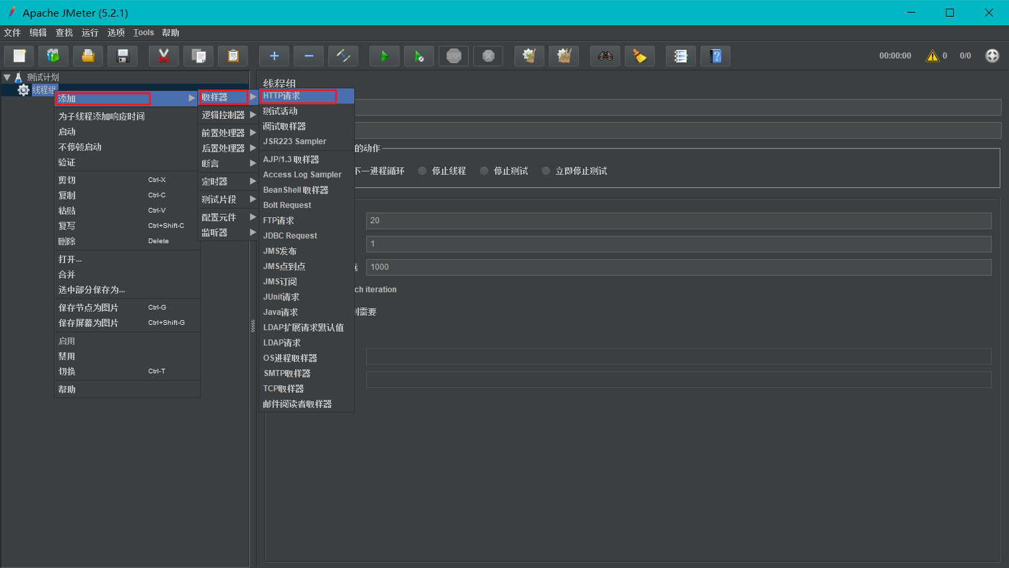Choose TCP取样器 entry
This screenshot has width=1009, height=568.
click(x=306, y=389)
